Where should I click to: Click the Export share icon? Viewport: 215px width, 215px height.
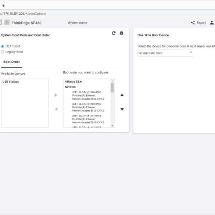click(x=193, y=23)
